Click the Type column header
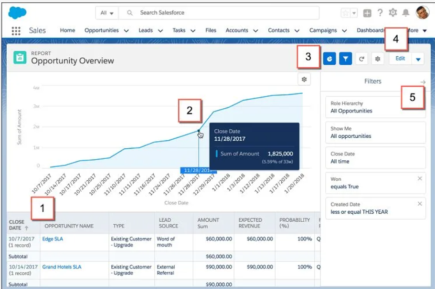This screenshot has height=289, width=435. 119,226
